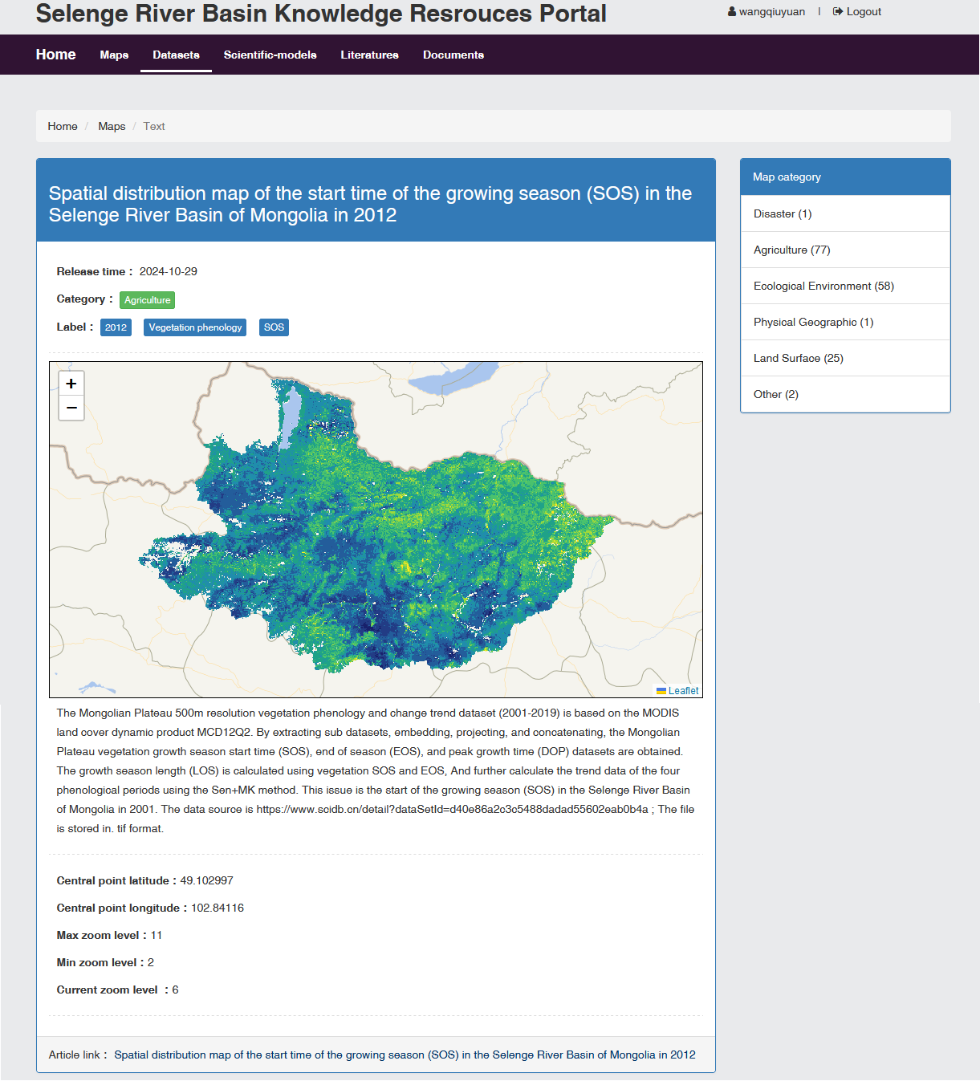Open Scientific-models navigation tab

270,55
